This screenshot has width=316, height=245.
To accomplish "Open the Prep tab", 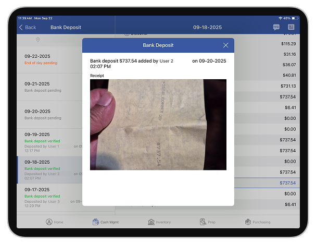I will tap(207, 222).
